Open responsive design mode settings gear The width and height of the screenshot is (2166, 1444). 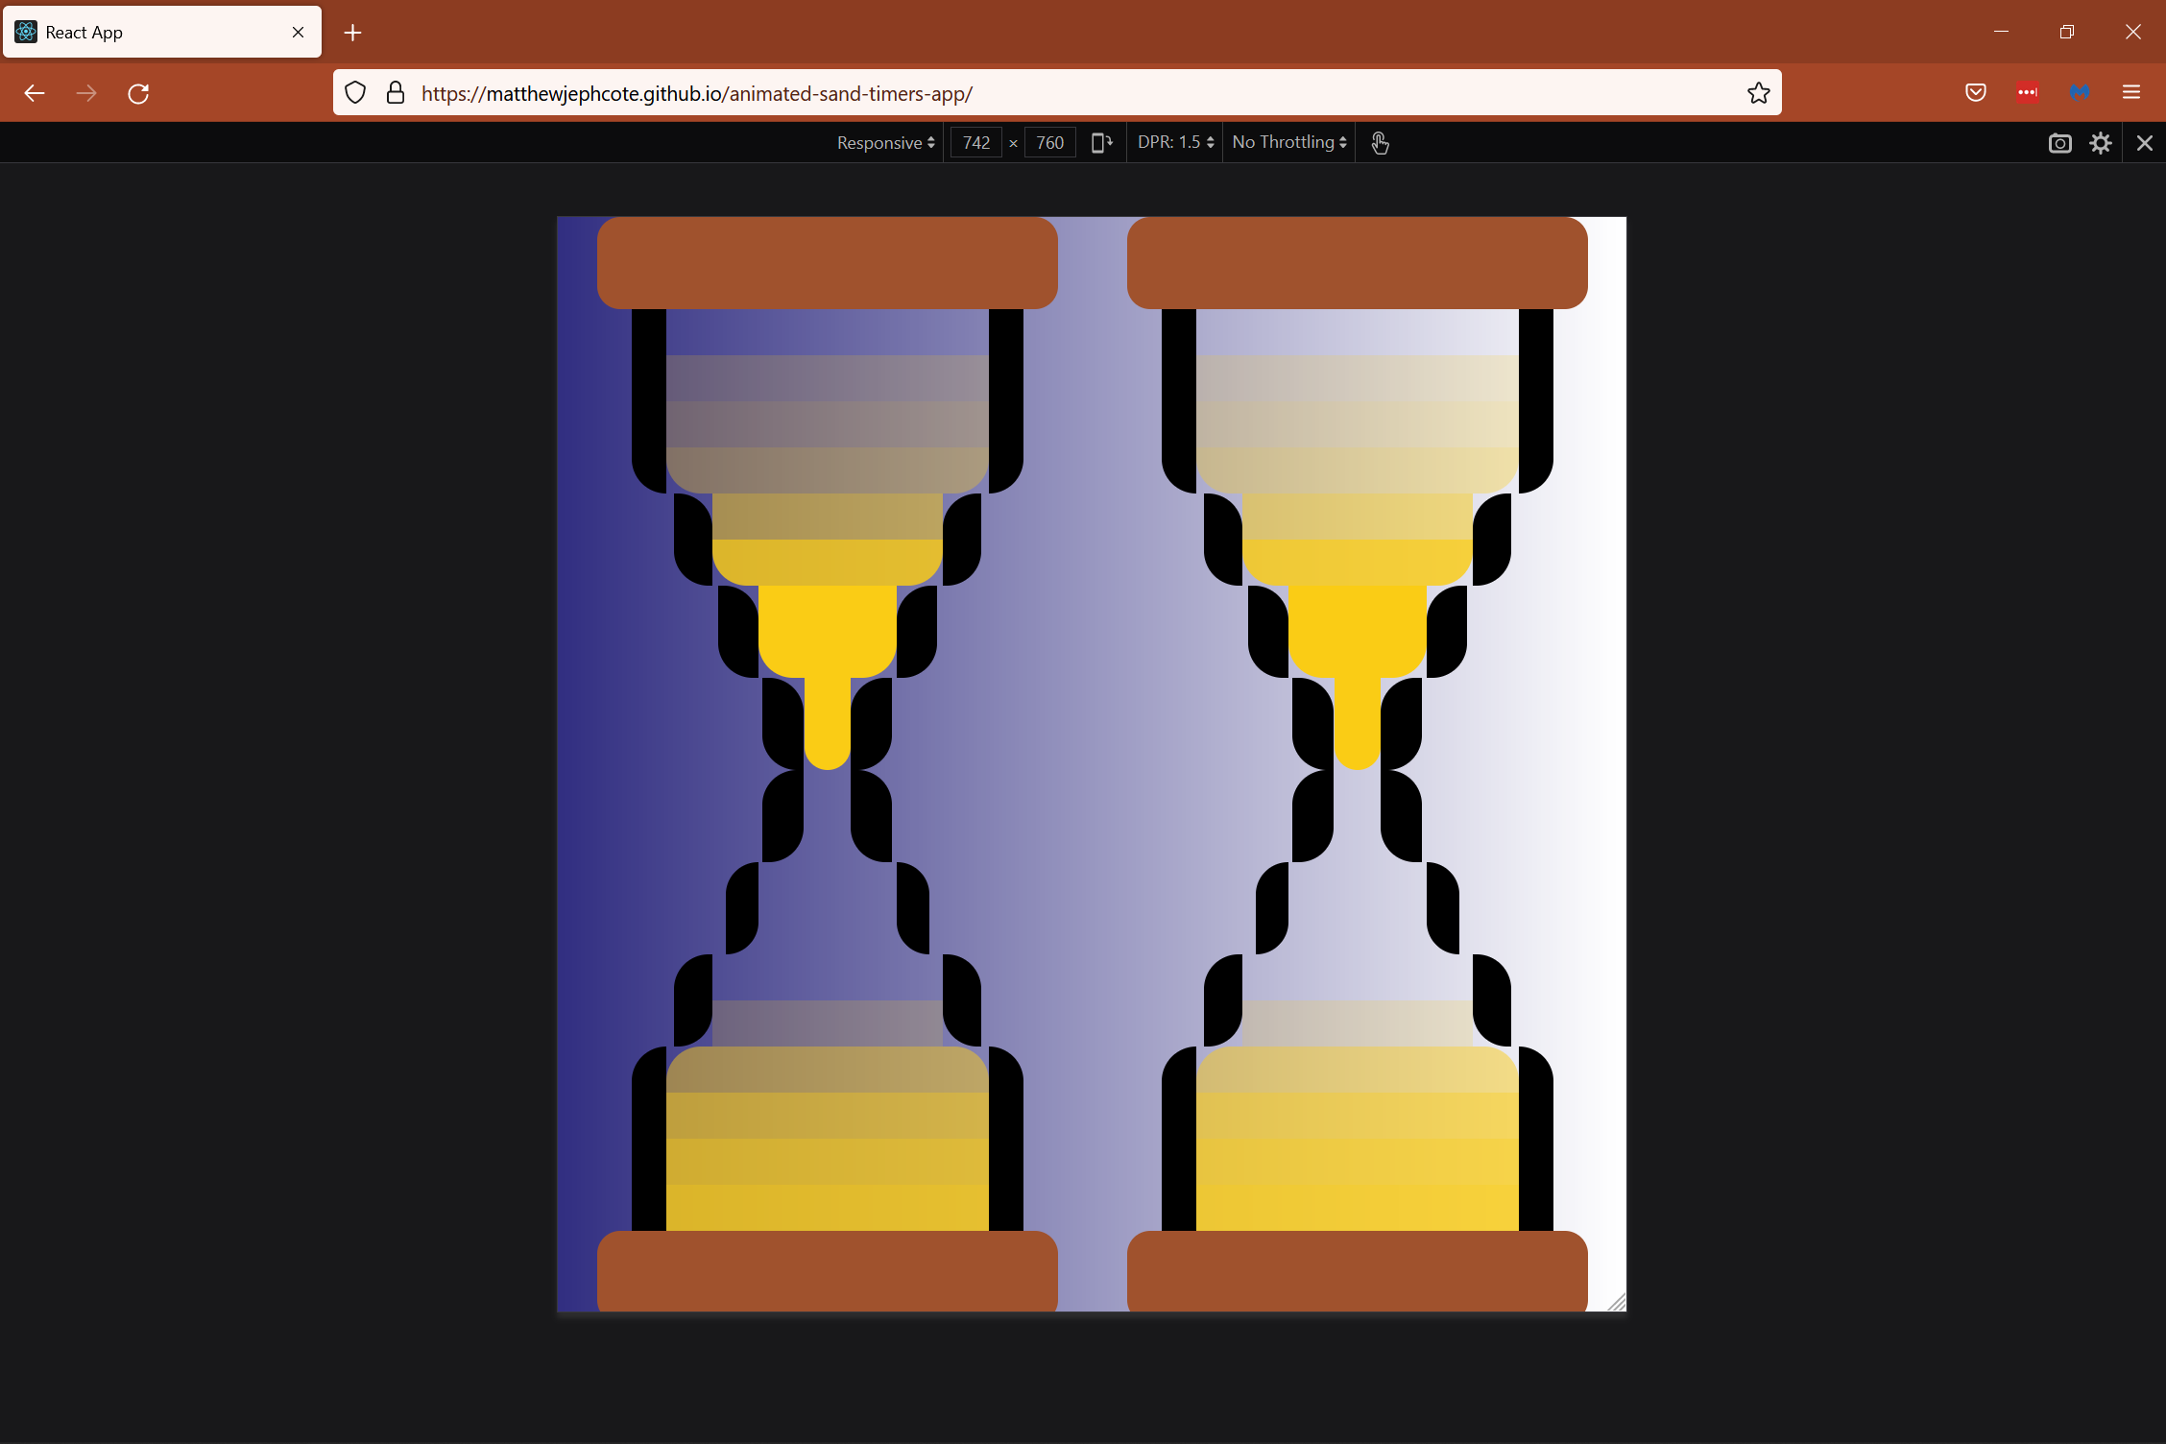pyautogui.click(x=2100, y=142)
